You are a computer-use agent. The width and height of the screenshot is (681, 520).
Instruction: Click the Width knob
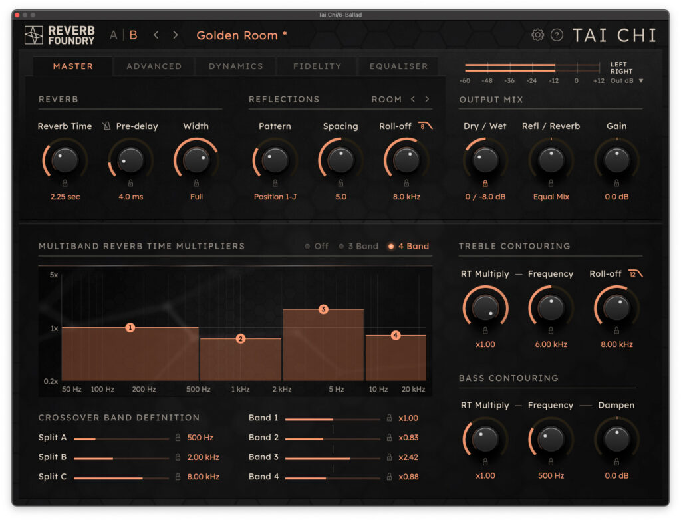point(196,160)
